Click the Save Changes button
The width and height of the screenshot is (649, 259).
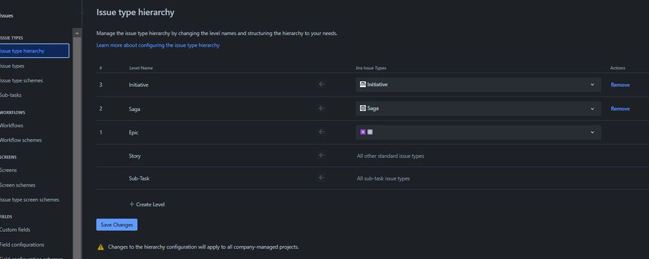pyautogui.click(x=117, y=225)
